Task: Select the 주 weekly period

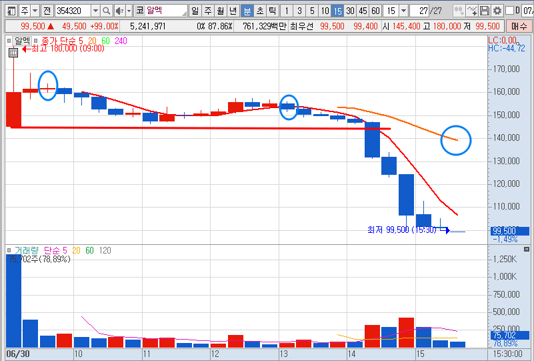Action: 208,11
